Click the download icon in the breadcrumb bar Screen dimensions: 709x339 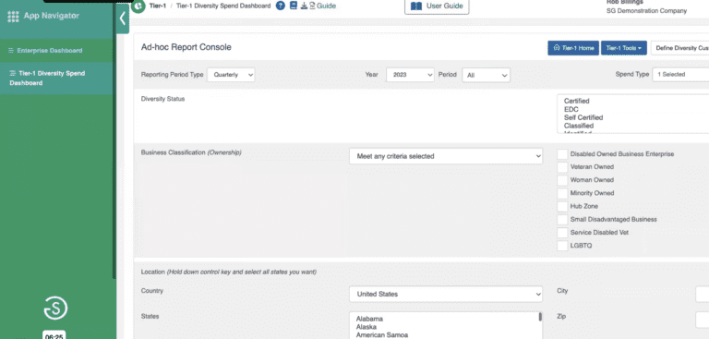pos(304,6)
